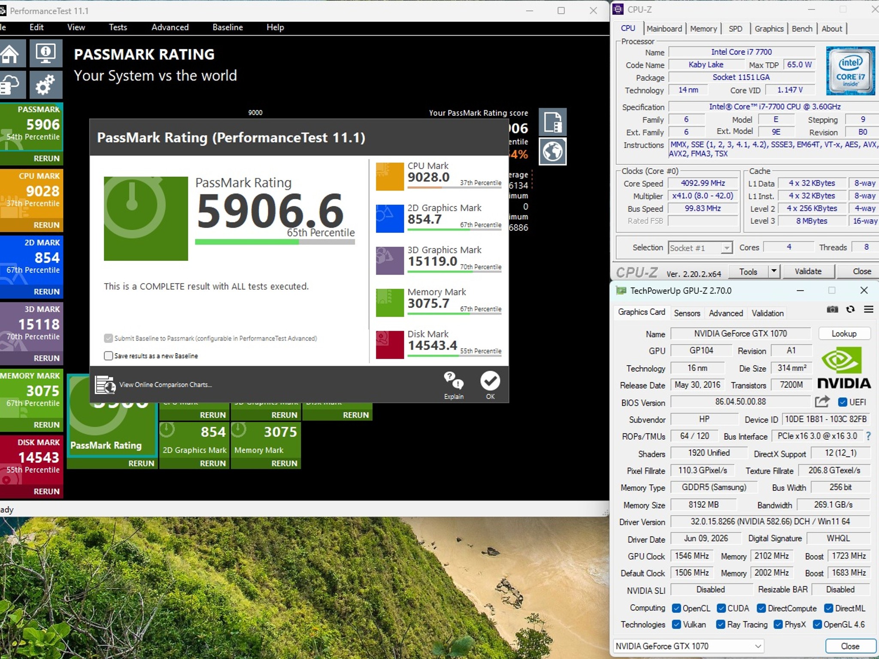Open the Tests menu
The height and width of the screenshot is (659, 879).
118,27
